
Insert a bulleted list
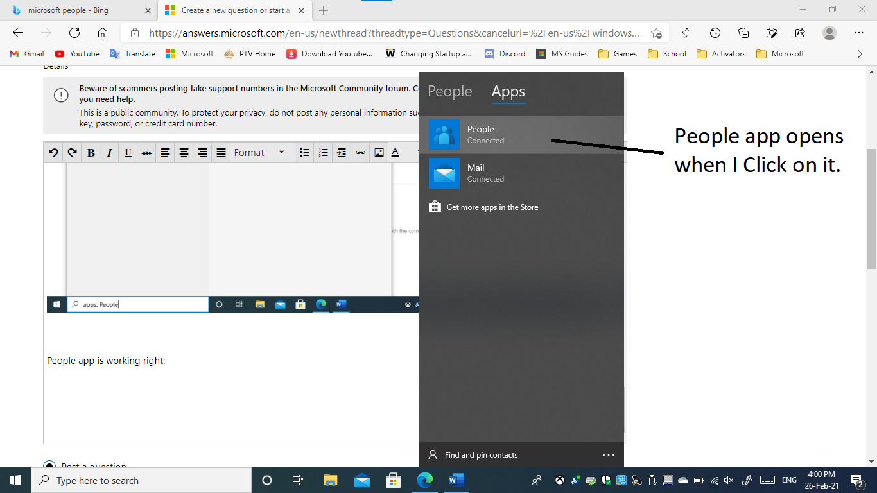305,152
